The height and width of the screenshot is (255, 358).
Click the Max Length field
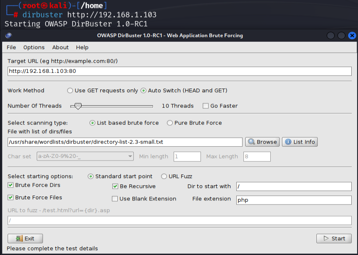click(x=257, y=157)
